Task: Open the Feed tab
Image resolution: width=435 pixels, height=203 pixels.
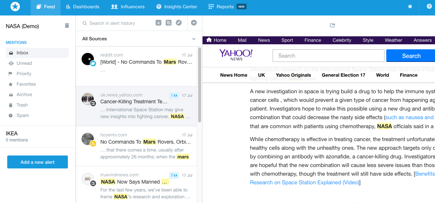Action: point(45,7)
